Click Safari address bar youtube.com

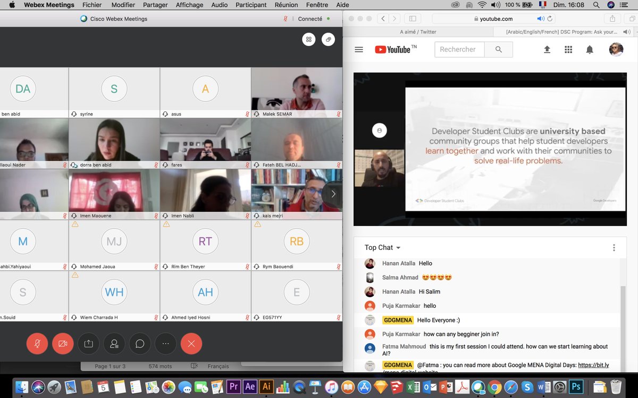(492, 19)
